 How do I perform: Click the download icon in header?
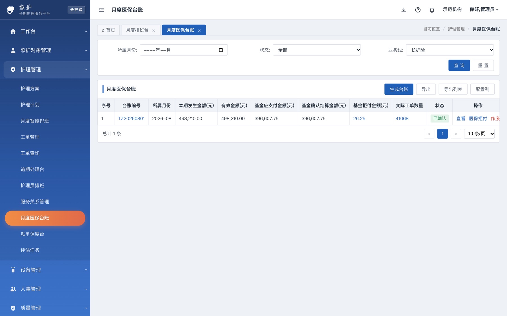coord(404,10)
